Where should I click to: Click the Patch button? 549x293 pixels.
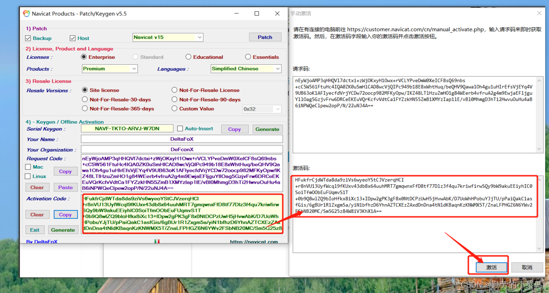(x=265, y=37)
